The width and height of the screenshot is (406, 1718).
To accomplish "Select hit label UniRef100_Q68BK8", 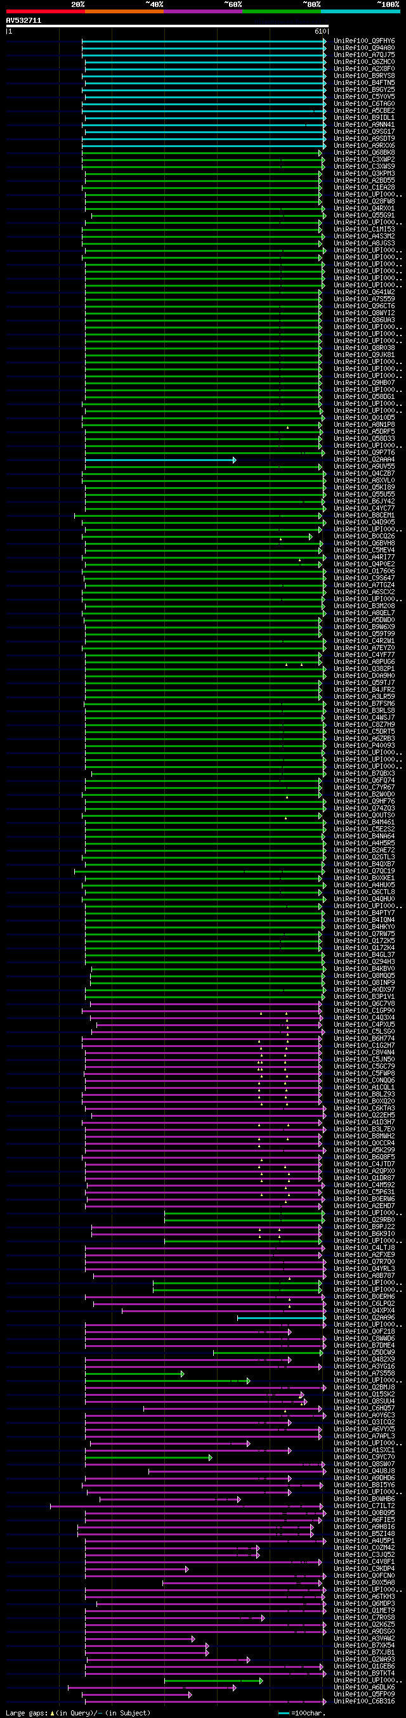I will click(x=364, y=153).
